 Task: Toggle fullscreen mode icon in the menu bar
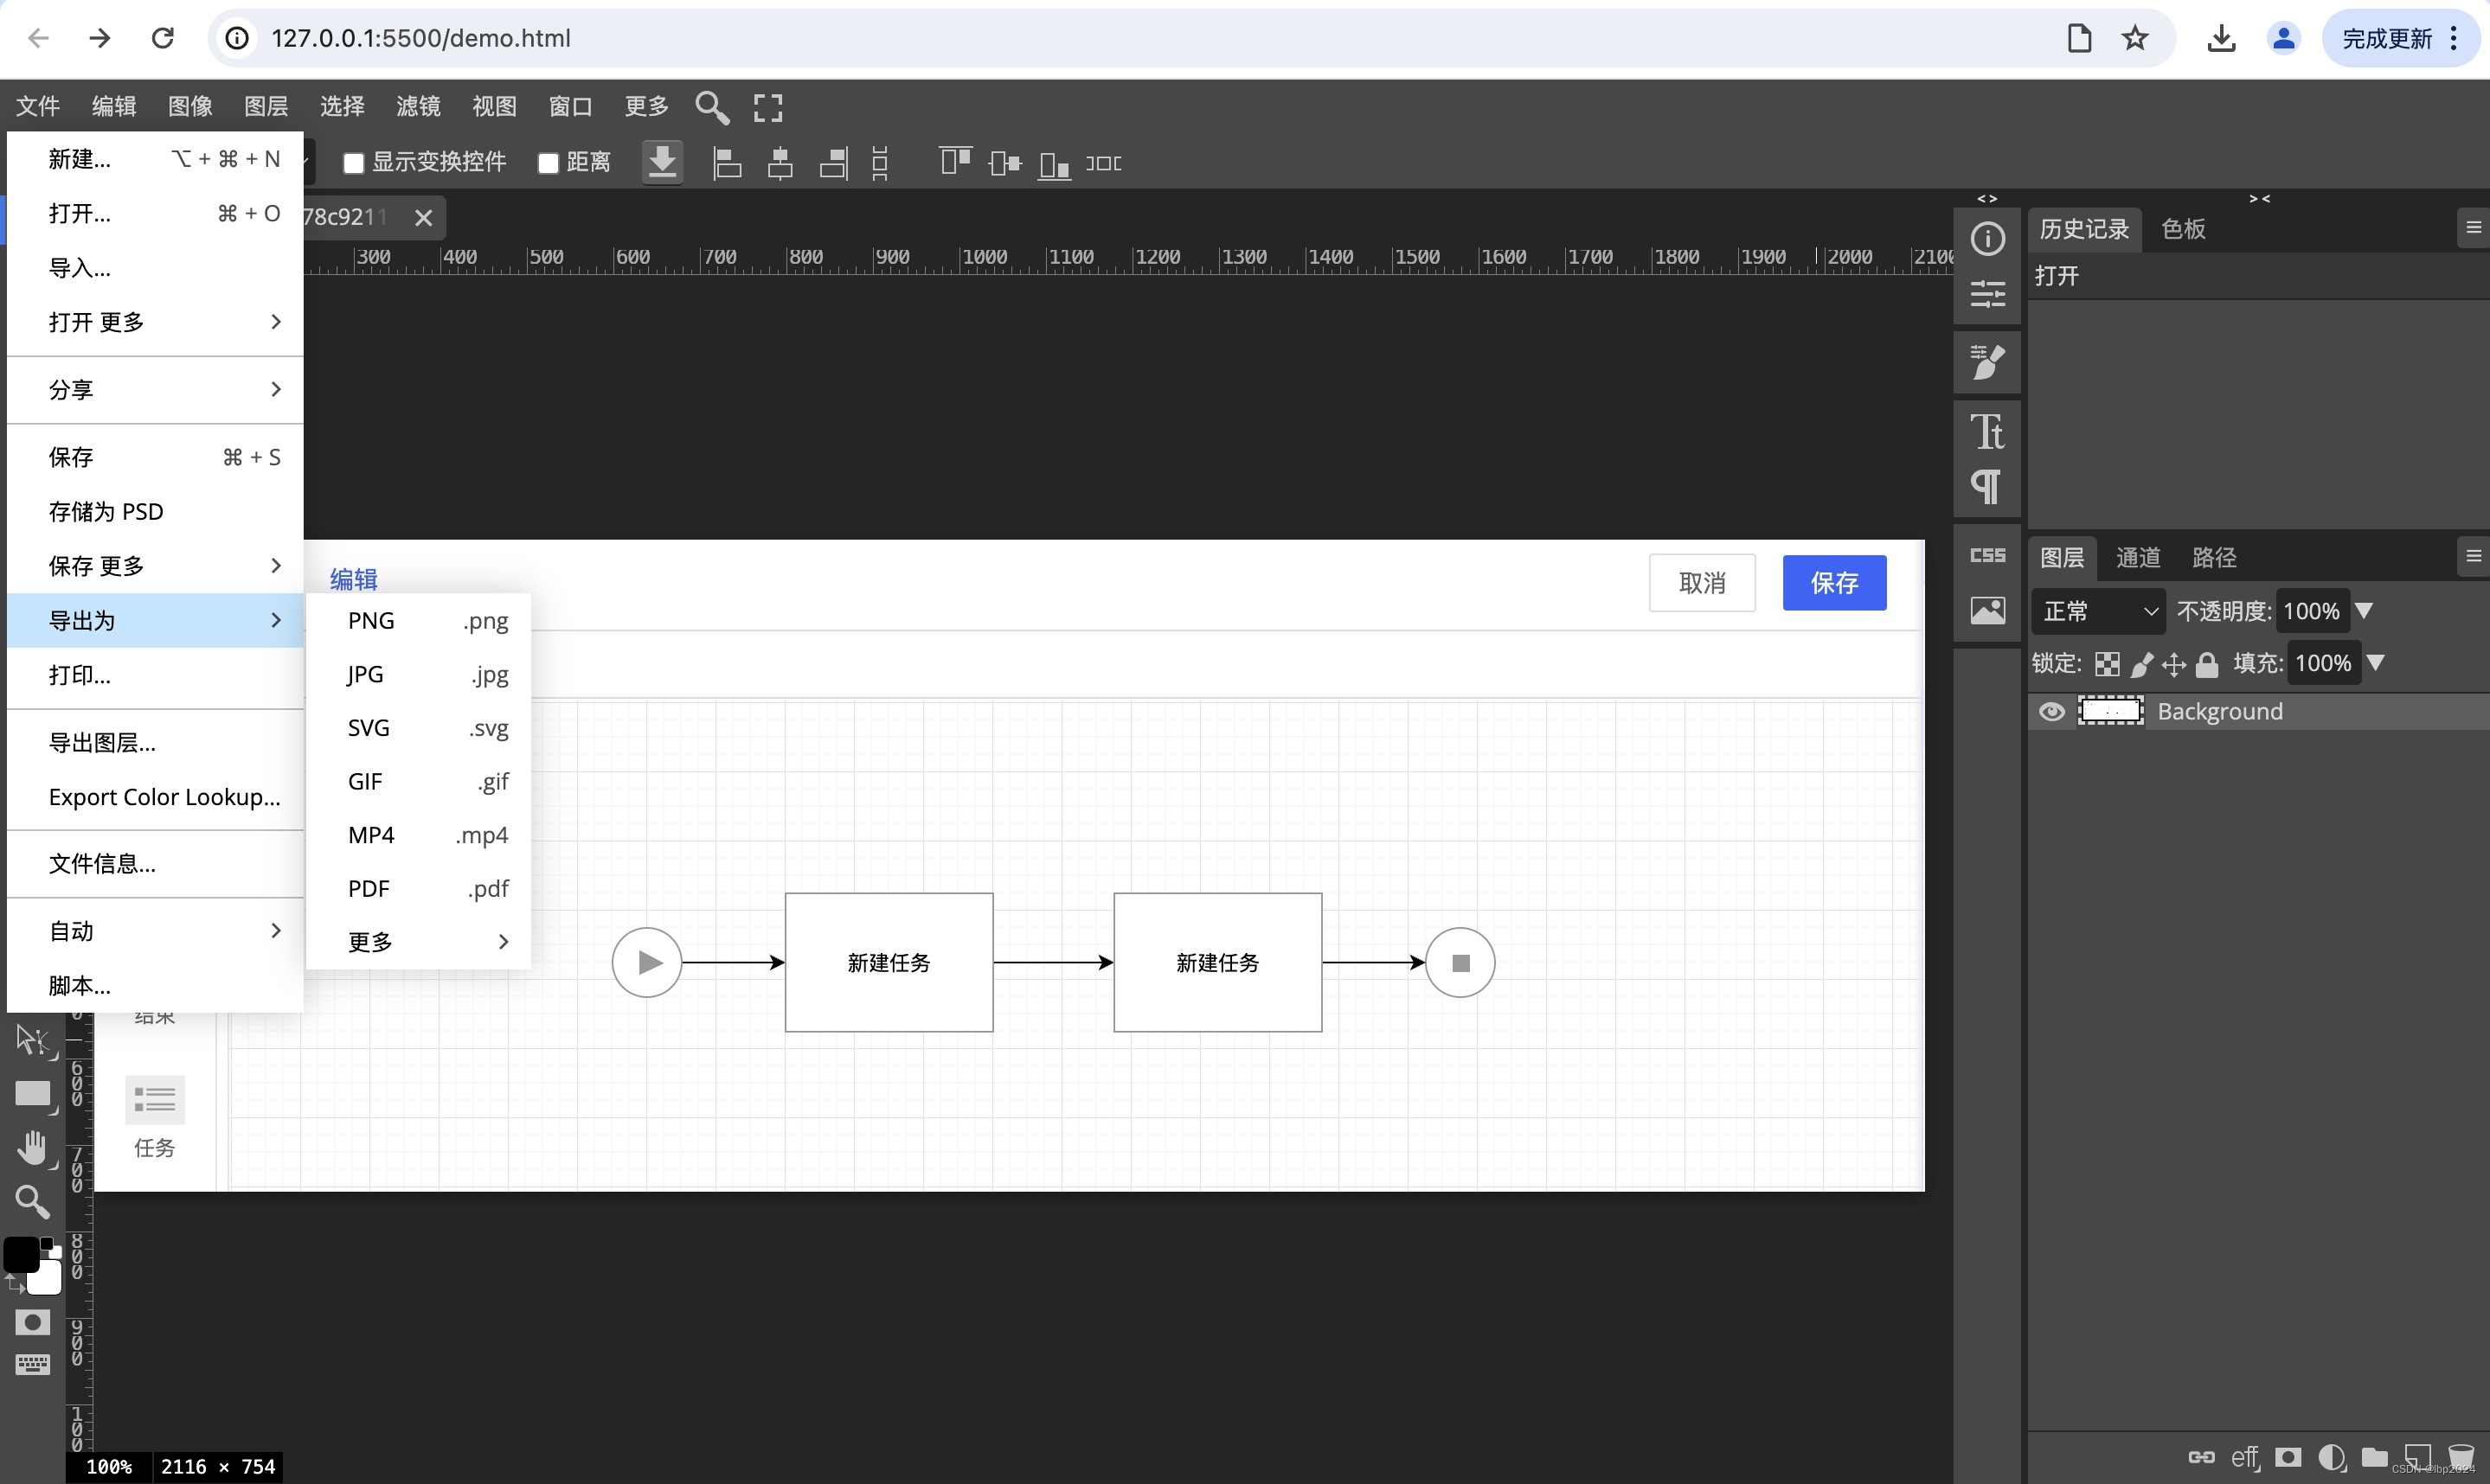point(767,107)
